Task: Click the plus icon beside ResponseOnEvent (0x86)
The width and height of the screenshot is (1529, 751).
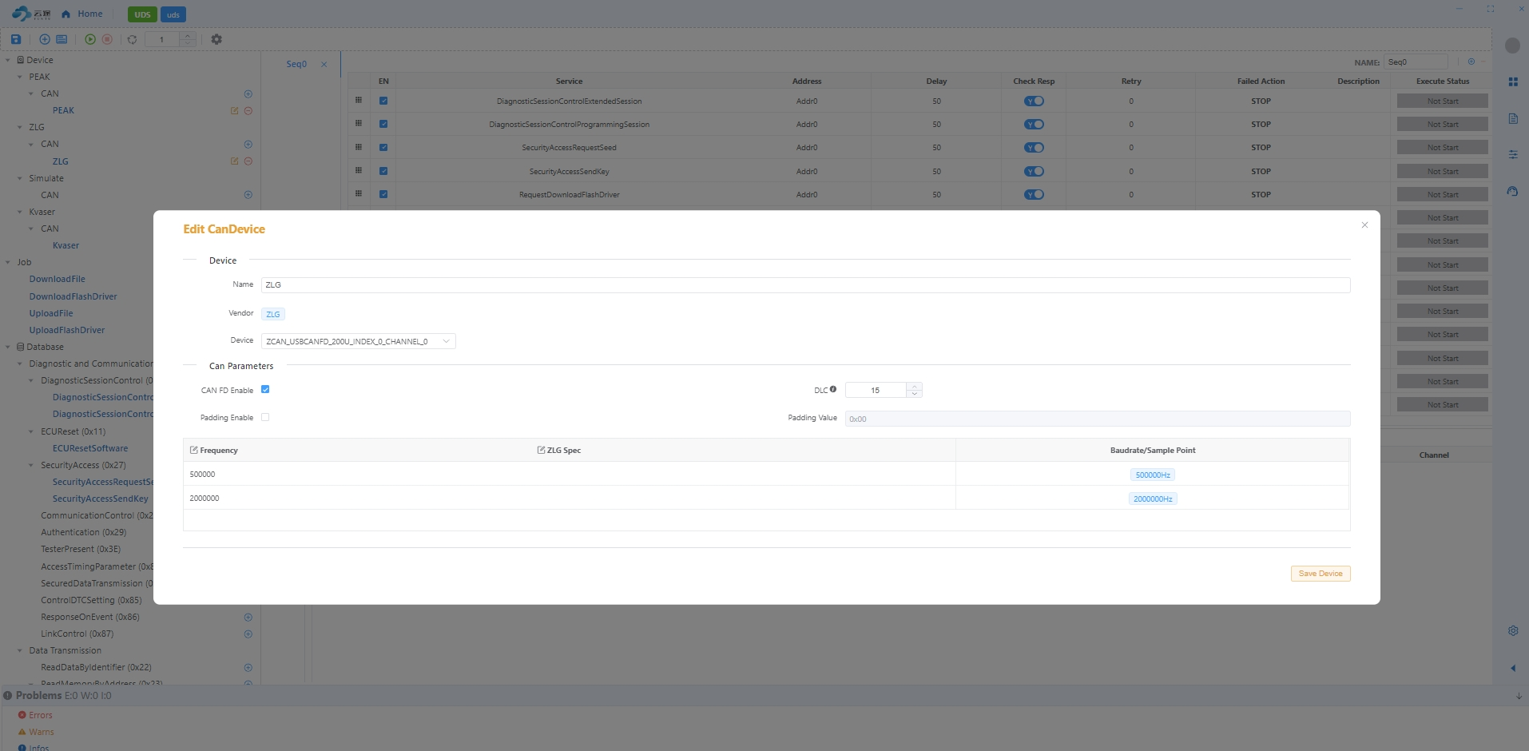Action: (248, 617)
